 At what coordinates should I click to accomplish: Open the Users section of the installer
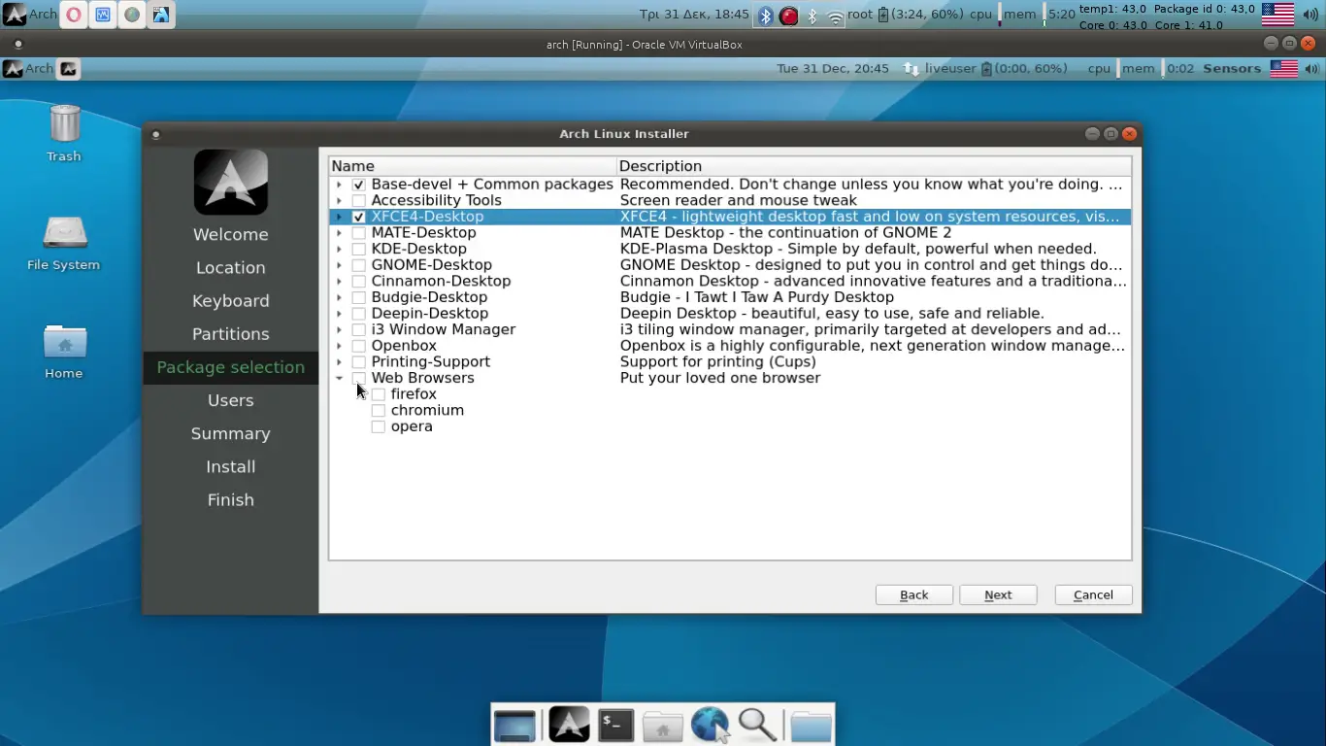pyautogui.click(x=230, y=400)
